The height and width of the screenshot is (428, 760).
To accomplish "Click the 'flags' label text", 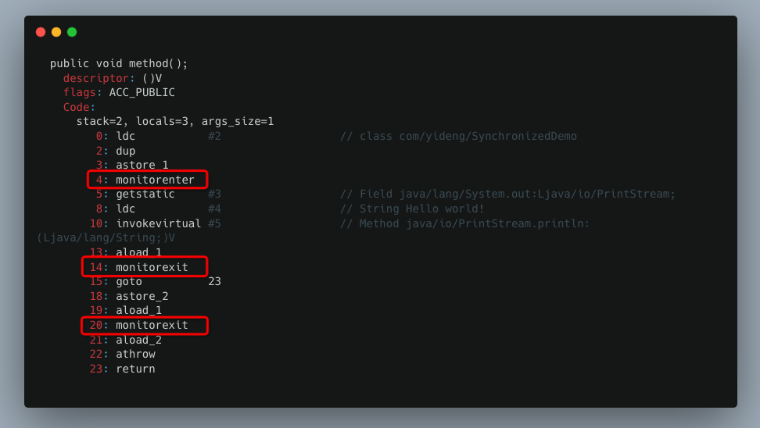I will [x=80, y=92].
